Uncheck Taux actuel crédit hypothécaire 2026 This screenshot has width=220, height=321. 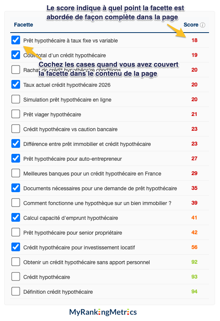pyautogui.click(x=16, y=85)
